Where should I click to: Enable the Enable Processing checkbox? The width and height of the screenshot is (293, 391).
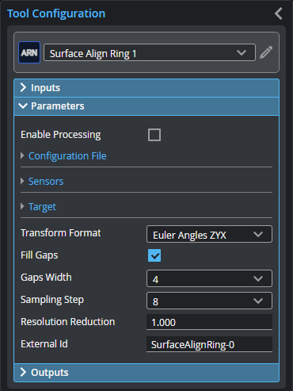154,135
